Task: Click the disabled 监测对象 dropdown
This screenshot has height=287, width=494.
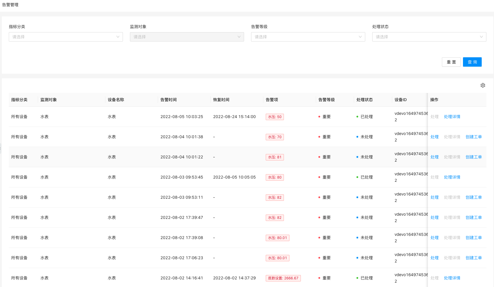Action: pos(187,37)
